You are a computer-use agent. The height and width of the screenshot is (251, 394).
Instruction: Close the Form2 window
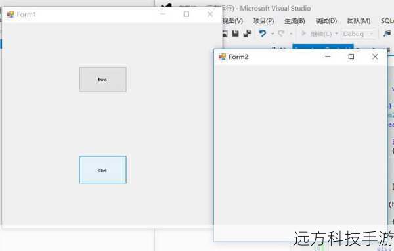[375, 57]
